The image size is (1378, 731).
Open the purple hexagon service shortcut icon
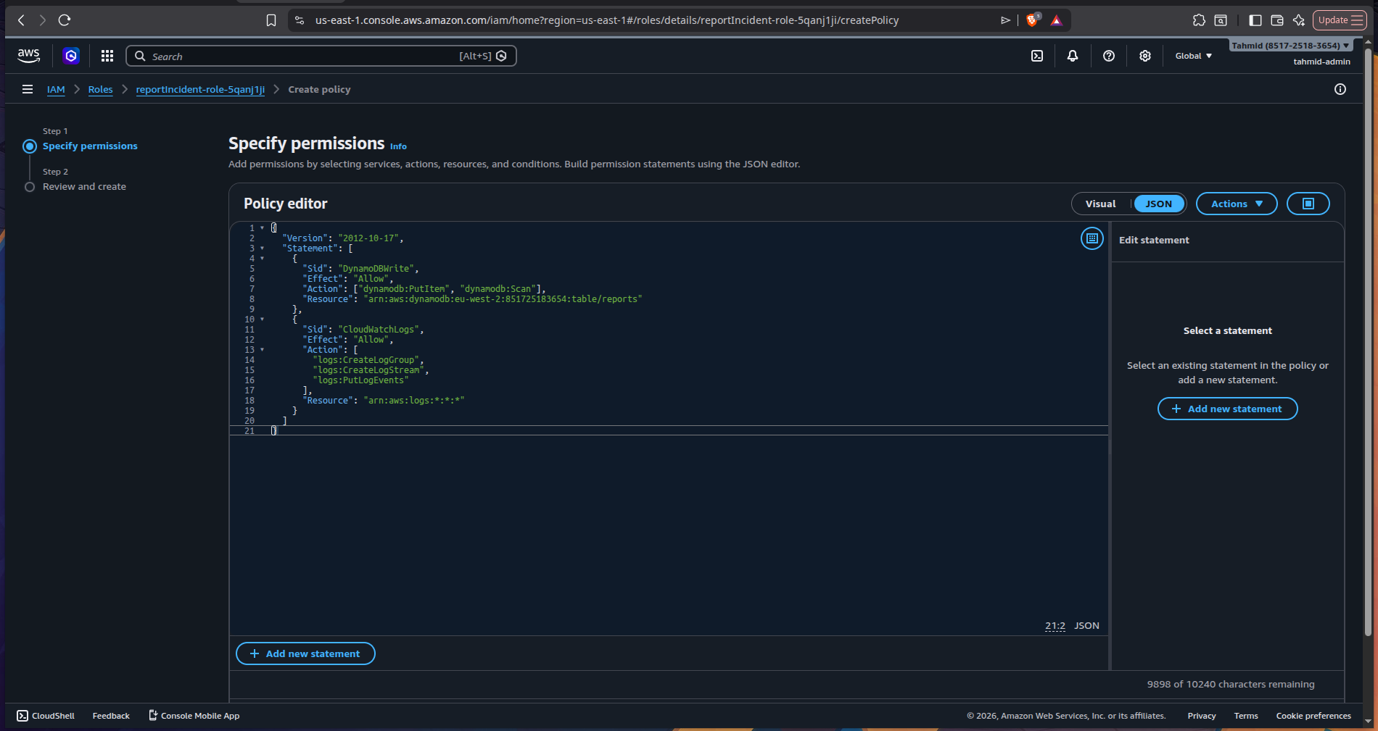pos(71,56)
